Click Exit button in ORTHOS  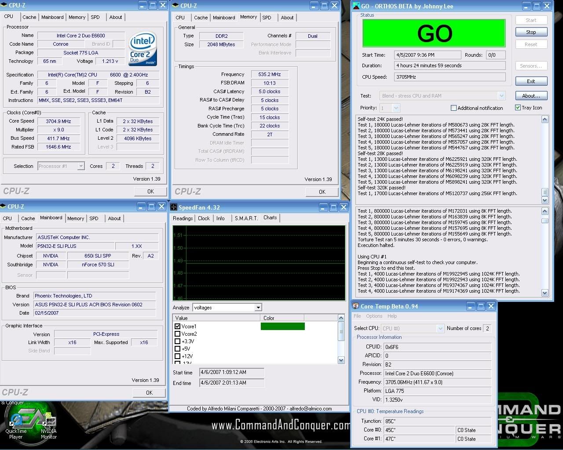[531, 81]
